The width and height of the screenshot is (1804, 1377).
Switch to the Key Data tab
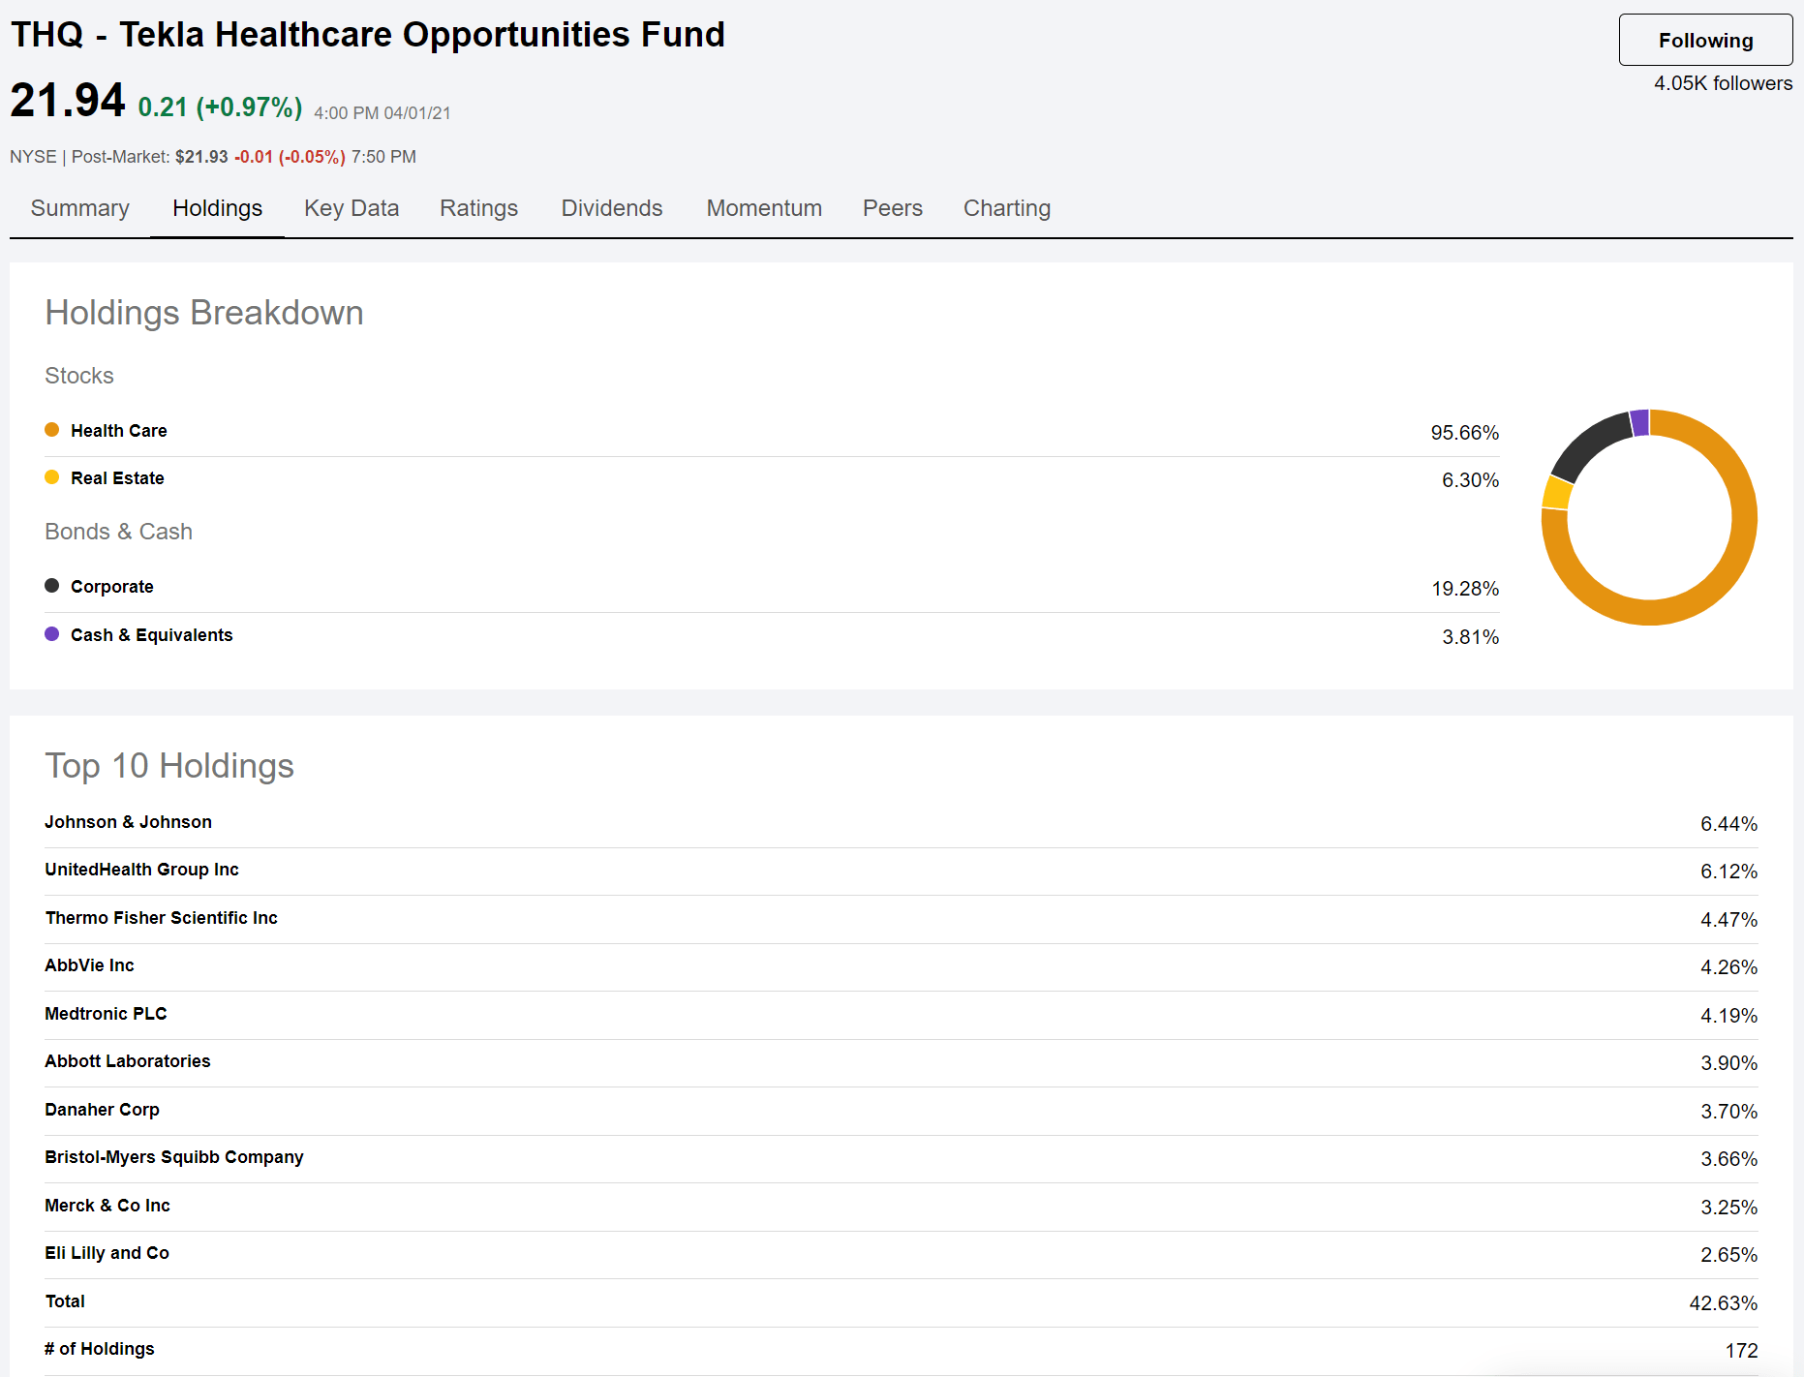coord(352,208)
